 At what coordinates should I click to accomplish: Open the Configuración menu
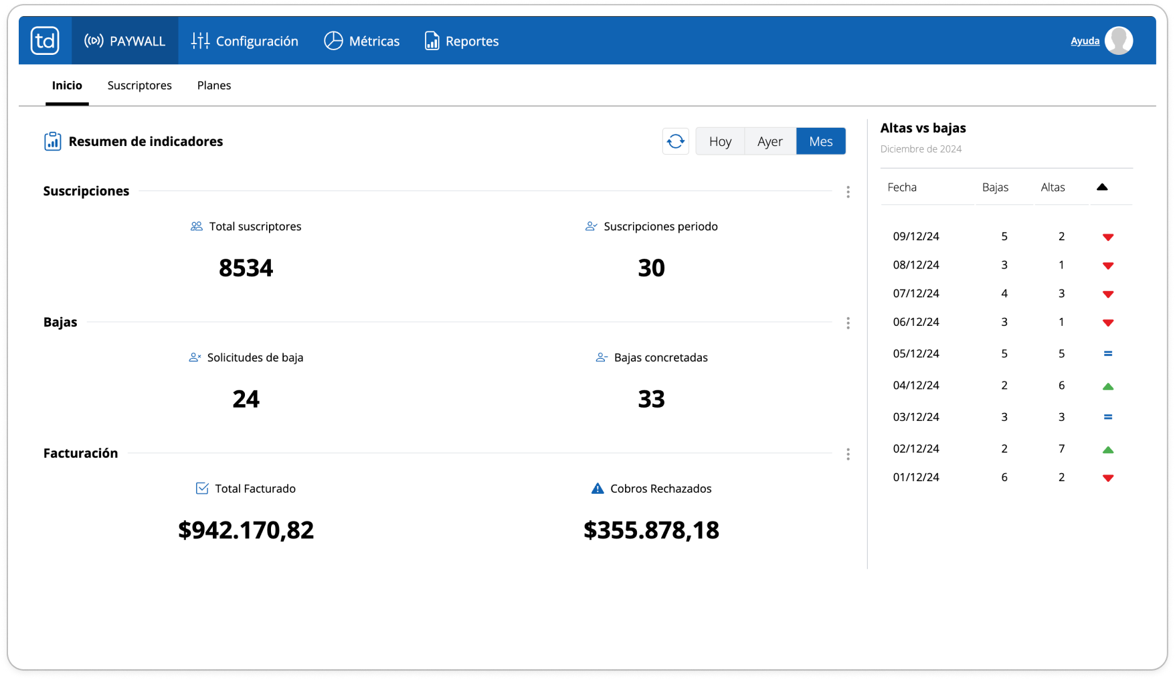pos(245,41)
